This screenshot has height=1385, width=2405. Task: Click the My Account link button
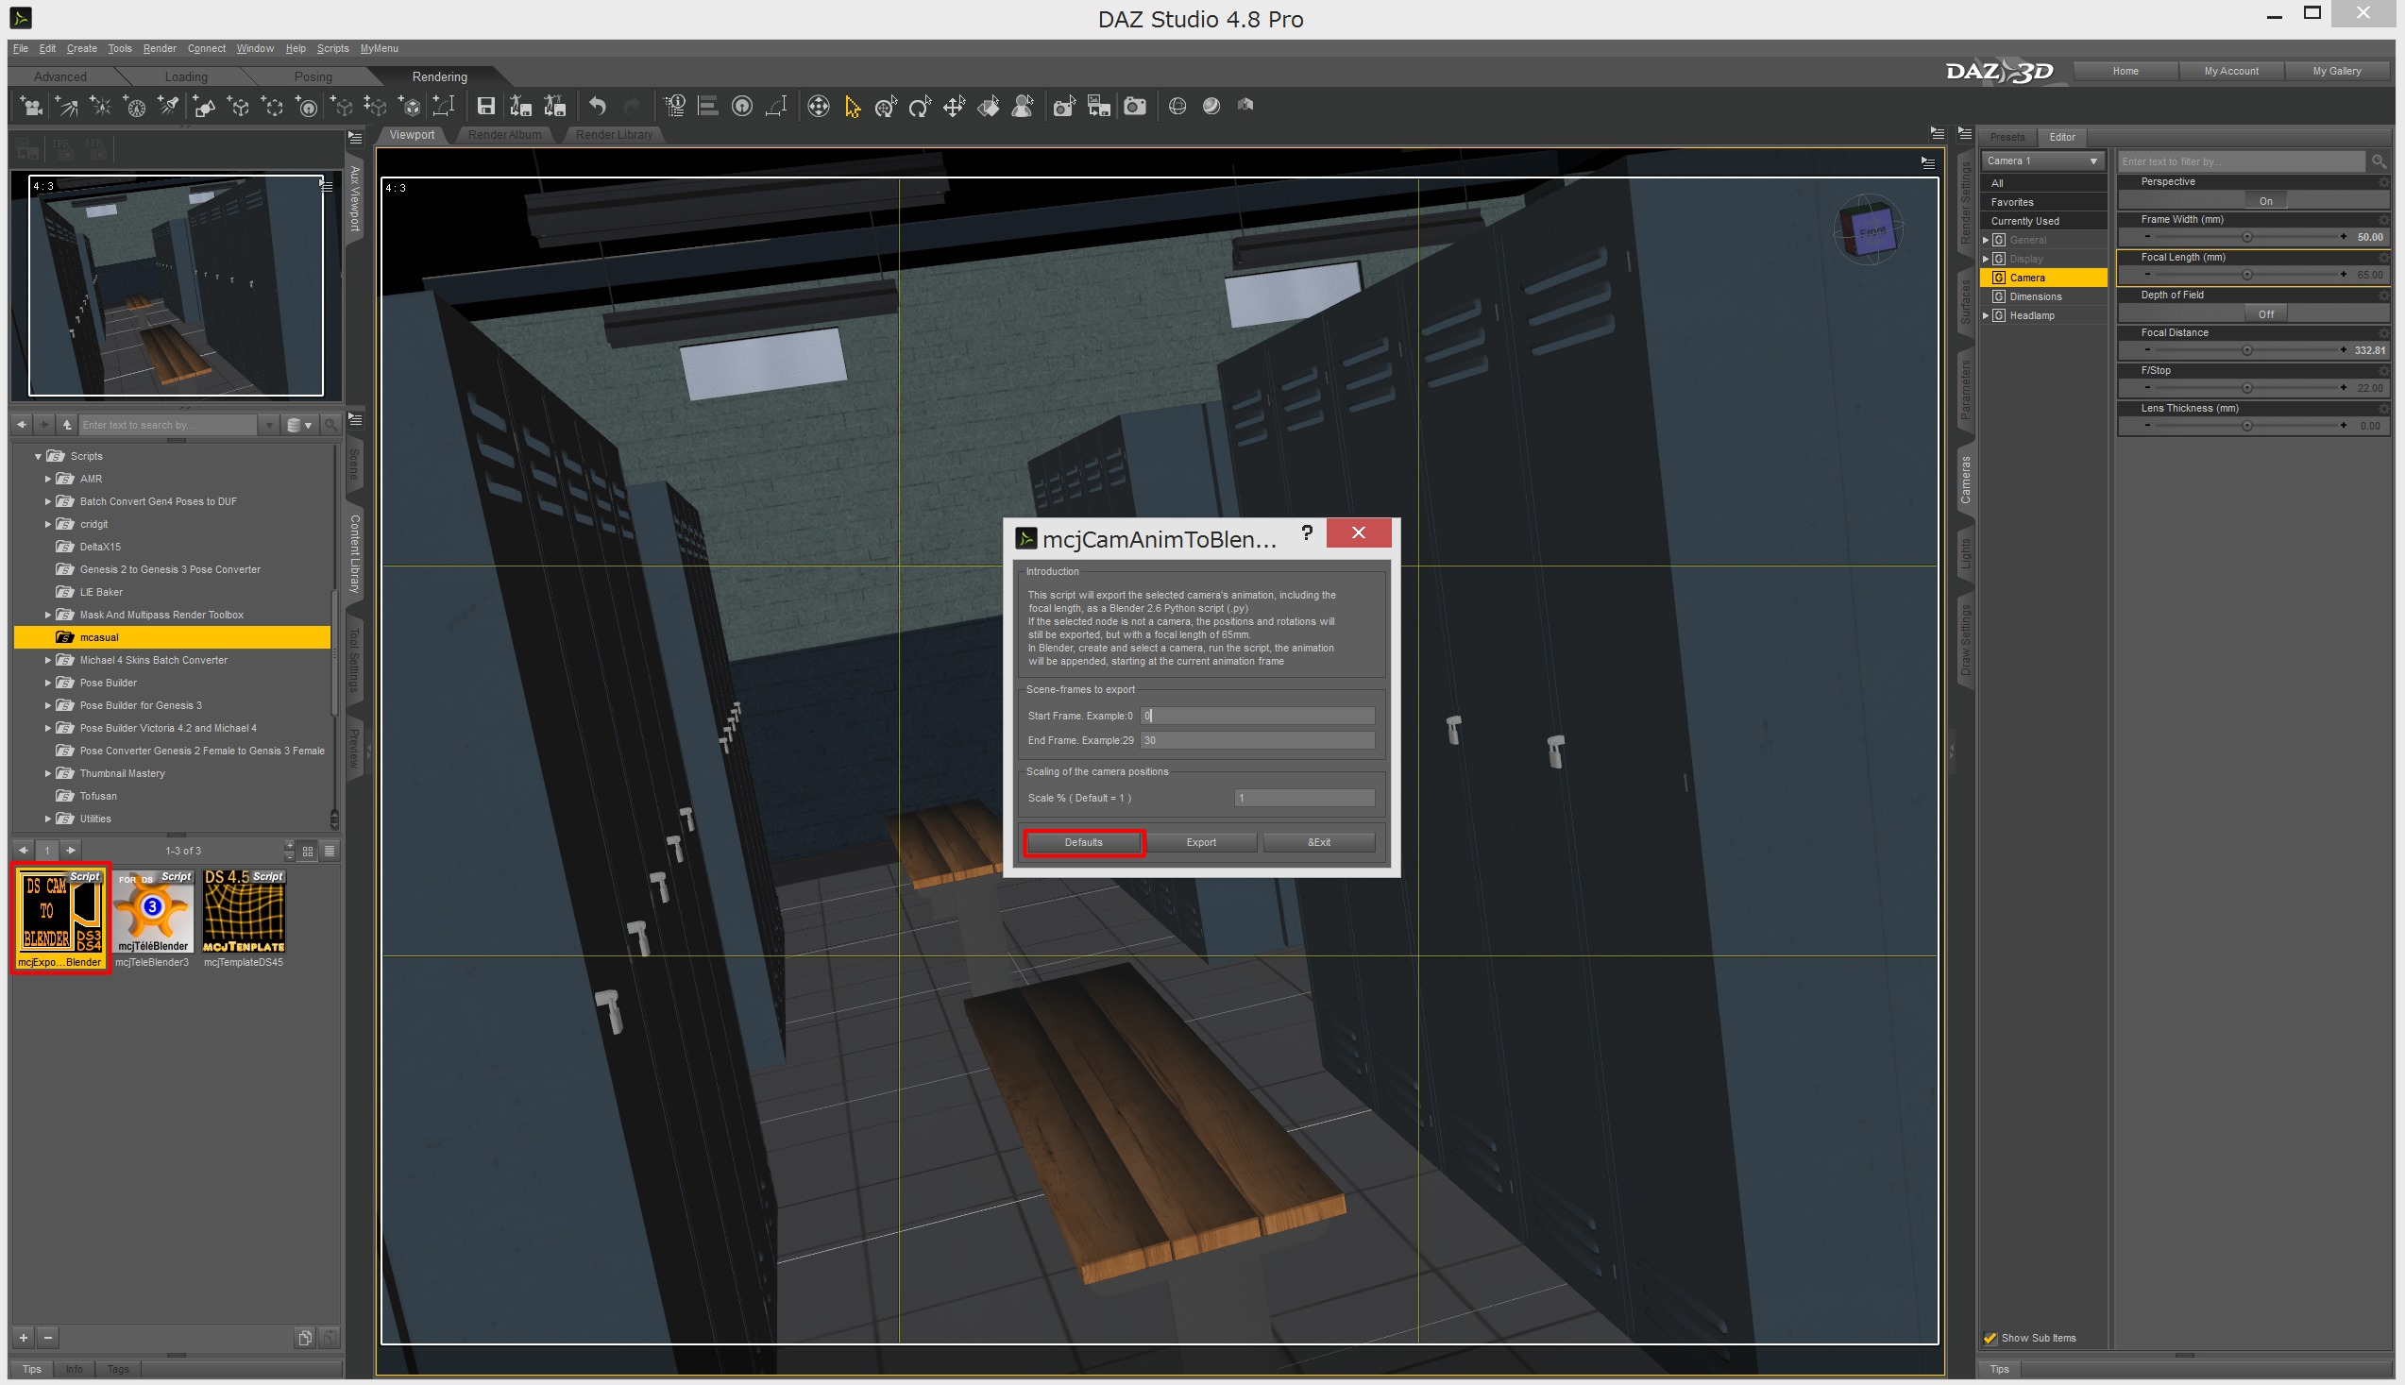tap(2231, 72)
